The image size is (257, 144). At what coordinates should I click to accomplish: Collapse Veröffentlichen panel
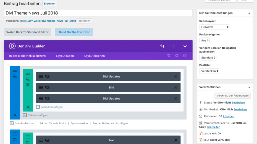click(249, 87)
